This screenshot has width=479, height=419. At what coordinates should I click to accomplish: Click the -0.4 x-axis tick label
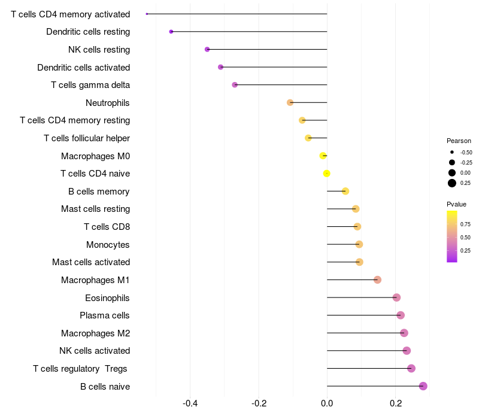point(190,403)
